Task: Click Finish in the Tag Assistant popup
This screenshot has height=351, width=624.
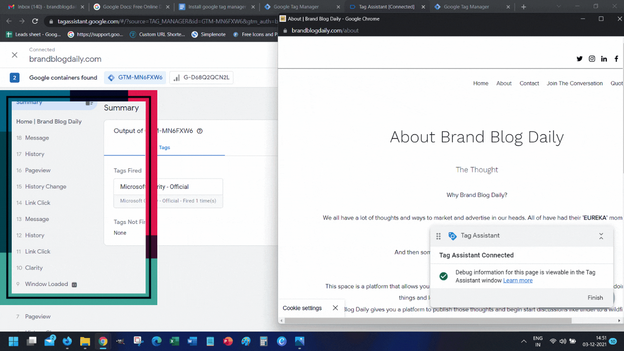Action: (595, 298)
